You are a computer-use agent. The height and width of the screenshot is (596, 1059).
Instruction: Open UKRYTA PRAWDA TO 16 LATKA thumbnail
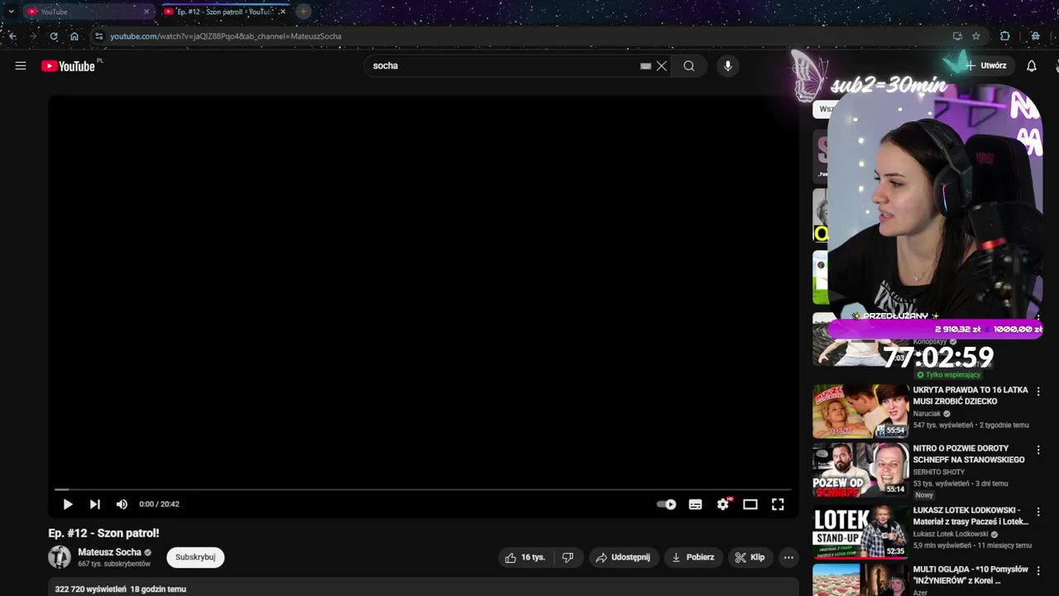tap(860, 411)
